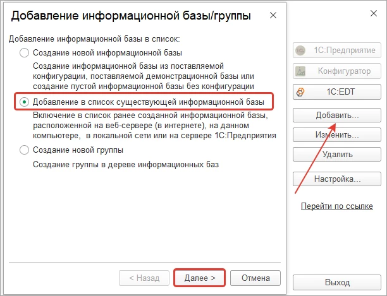
Task: Launch 1C:EDT from the button
Action: 337,92
